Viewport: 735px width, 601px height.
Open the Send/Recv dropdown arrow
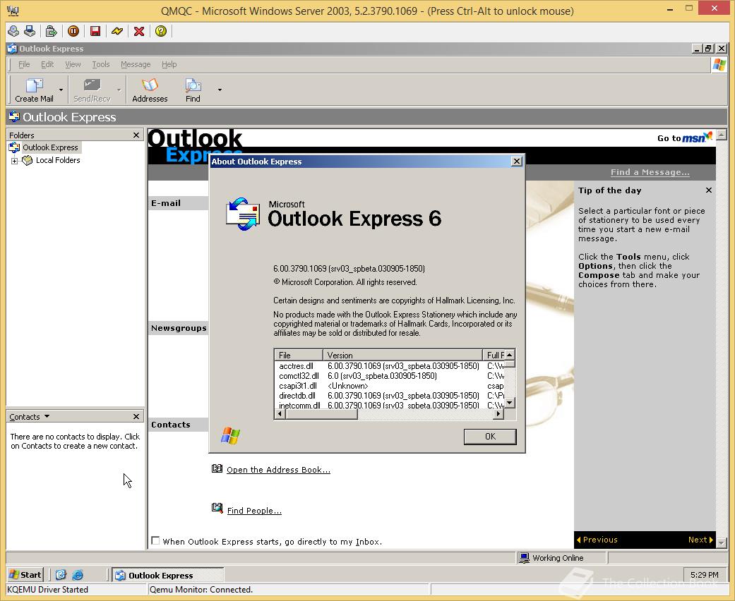(119, 90)
